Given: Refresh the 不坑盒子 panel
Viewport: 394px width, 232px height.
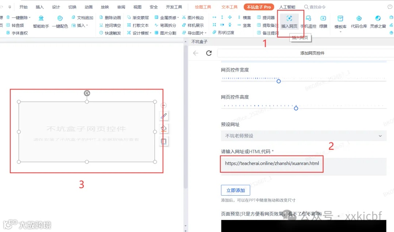Looking at the screenshot, I should pyautogui.click(x=209, y=53).
